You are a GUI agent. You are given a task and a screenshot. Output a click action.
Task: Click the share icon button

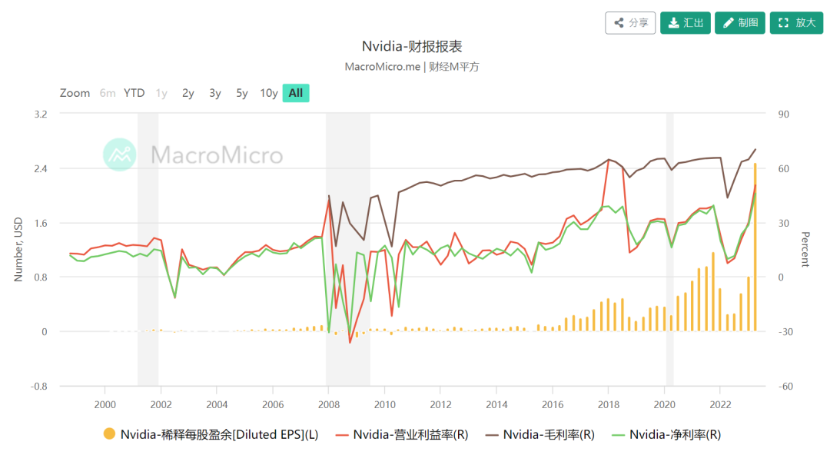[619, 23]
